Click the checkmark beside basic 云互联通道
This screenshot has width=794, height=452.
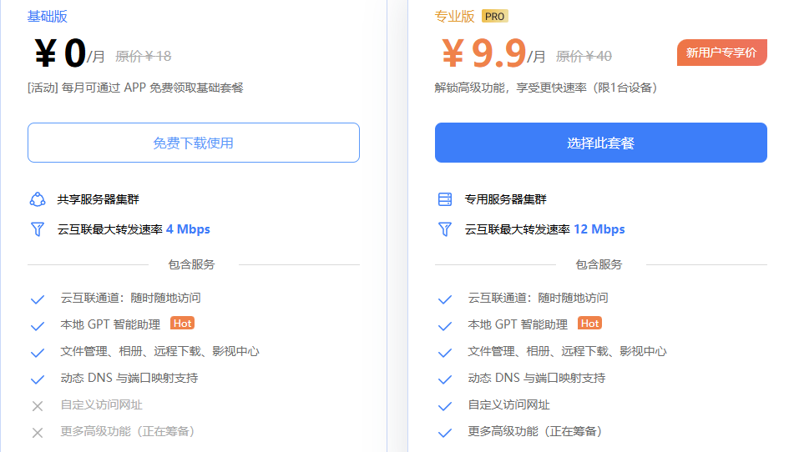click(38, 299)
